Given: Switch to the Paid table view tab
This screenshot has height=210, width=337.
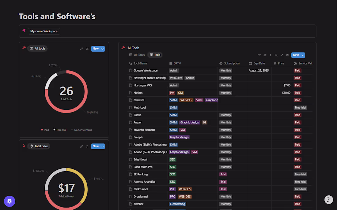Looking at the screenshot, I should coord(155,55).
